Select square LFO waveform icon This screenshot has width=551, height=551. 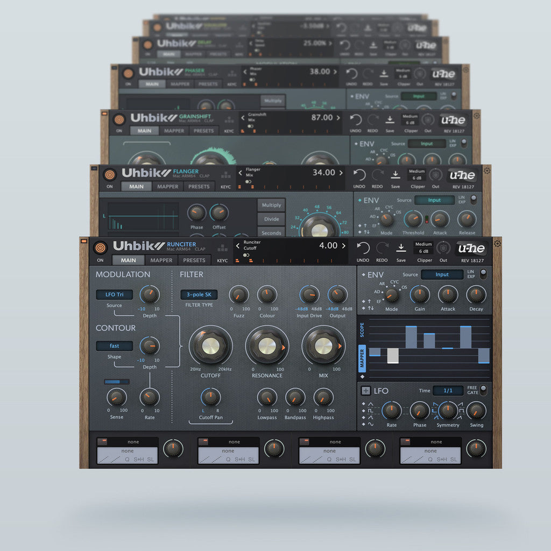(x=370, y=411)
